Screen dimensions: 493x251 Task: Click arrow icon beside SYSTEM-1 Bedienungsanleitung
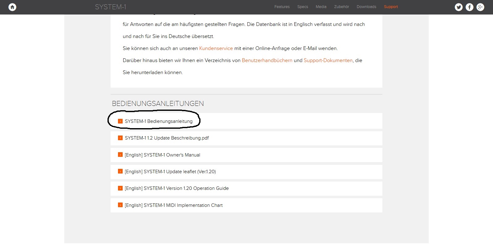[x=120, y=121]
